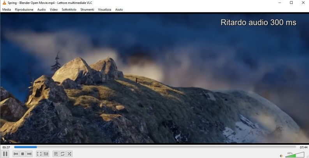Open extended settings and effects
The image size is (309, 158).
(46, 154)
